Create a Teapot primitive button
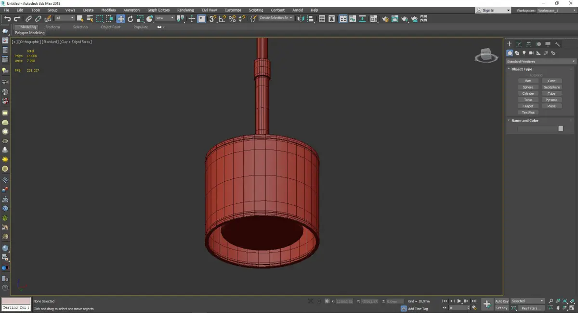The height and width of the screenshot is (313, 578). tap(528, 106)
